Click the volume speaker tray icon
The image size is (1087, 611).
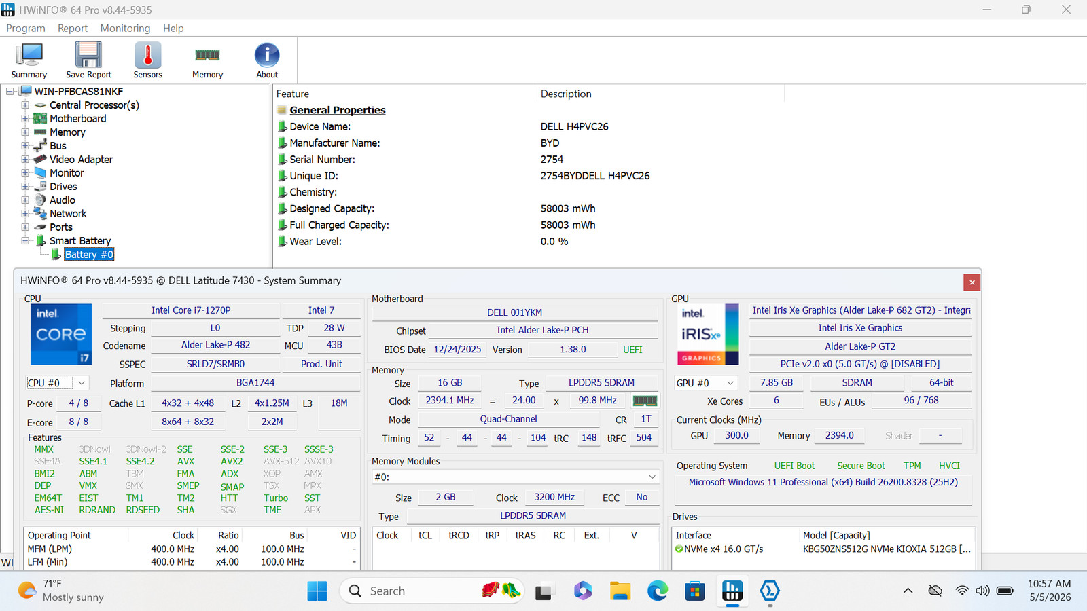click(982, 591)
